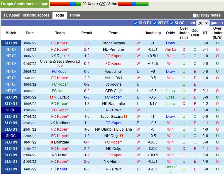
Task: Select NK Radomlje team name
Action: tap(114, 103)
